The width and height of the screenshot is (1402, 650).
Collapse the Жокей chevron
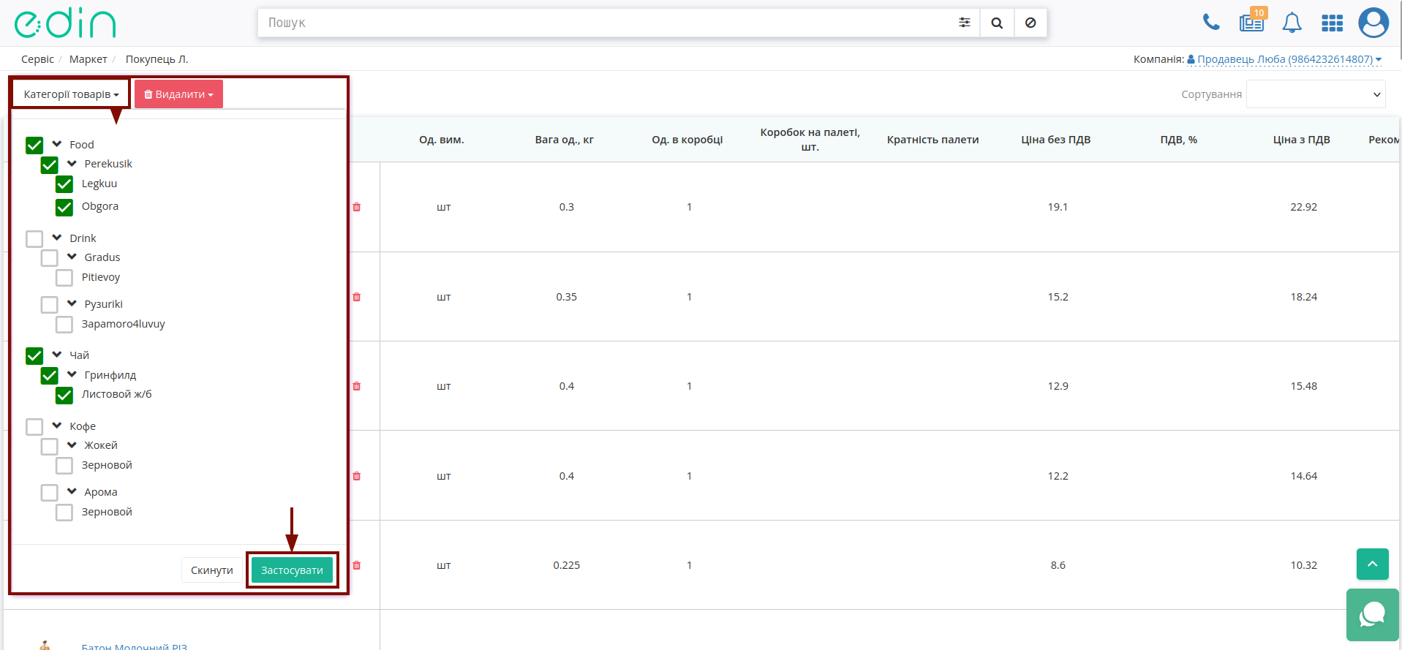coord(72,445)
